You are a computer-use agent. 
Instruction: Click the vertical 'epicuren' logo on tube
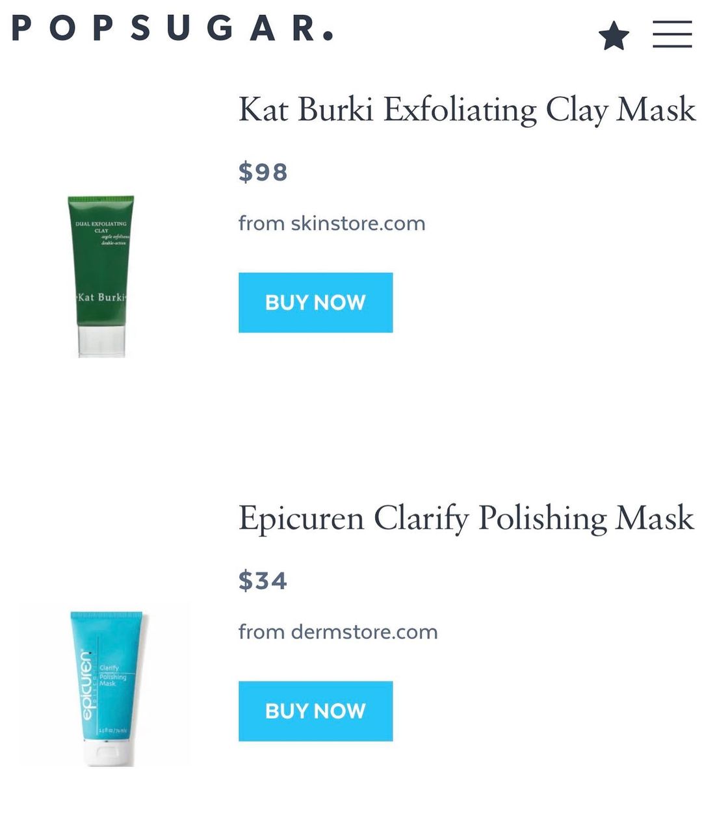(86, 685)
